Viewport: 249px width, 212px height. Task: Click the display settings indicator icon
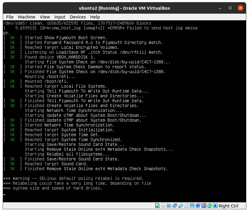[192, 206]
